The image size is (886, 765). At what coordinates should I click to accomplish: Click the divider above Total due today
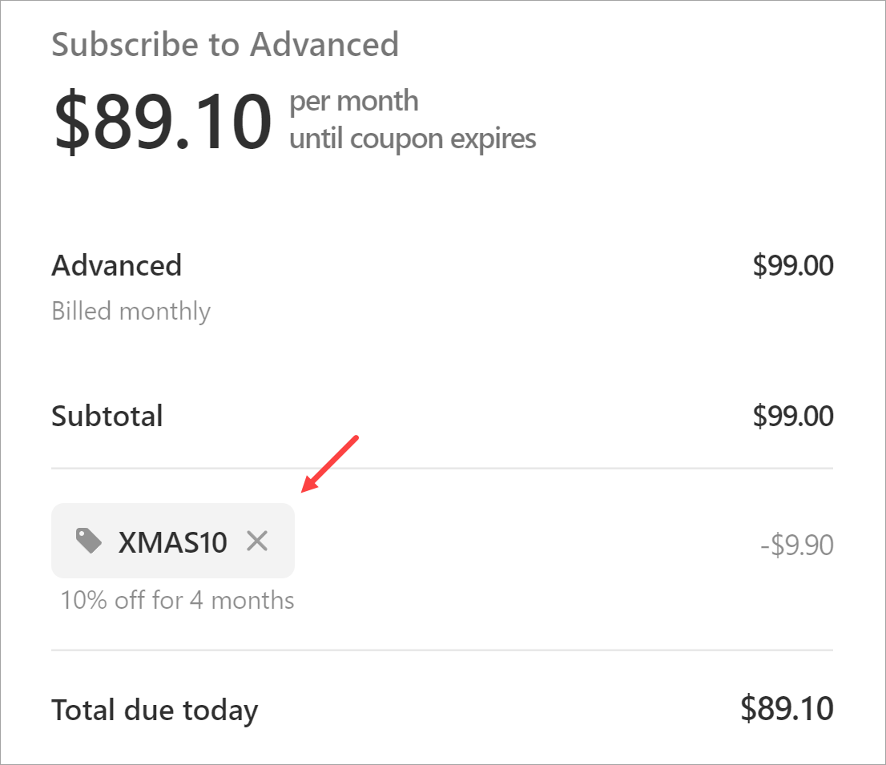coord(442,650)
